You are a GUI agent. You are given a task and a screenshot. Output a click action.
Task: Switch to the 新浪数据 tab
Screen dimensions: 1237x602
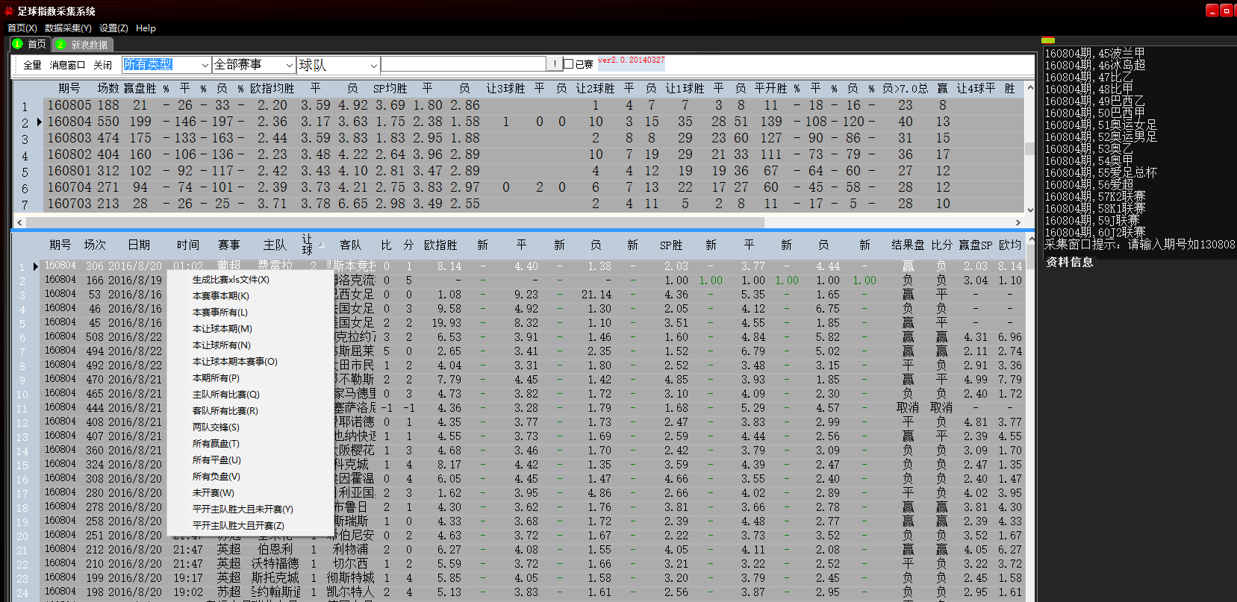(x=82, y=45)
